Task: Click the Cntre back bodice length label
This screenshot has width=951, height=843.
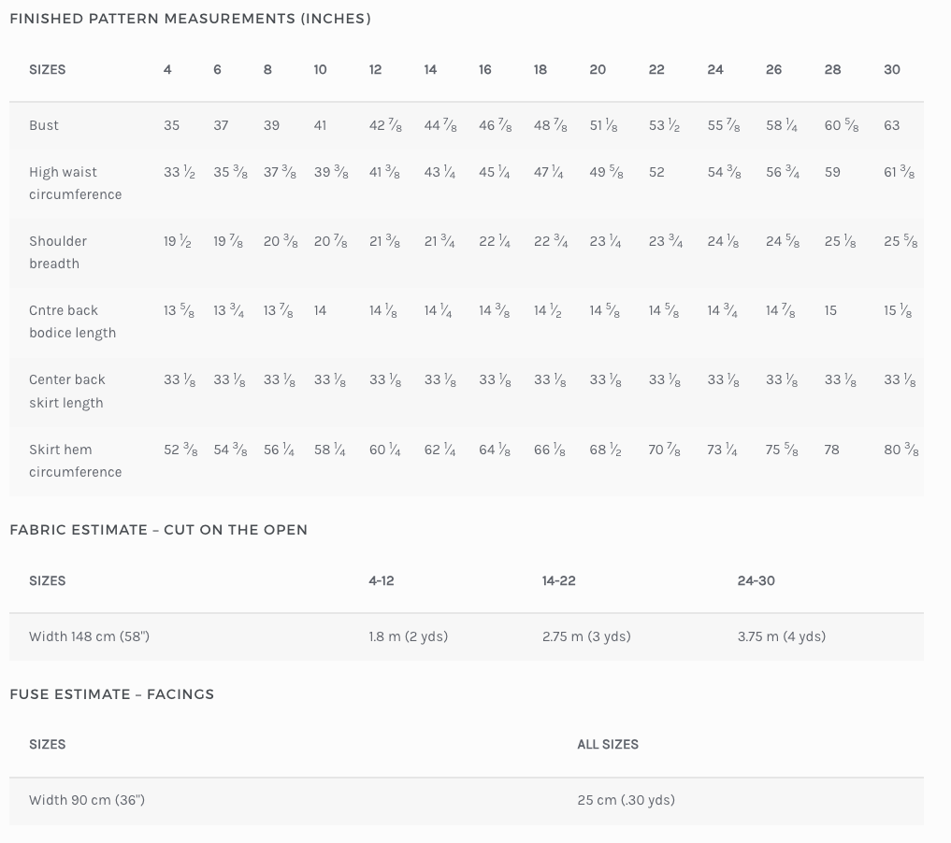Action: click(72, 321)
